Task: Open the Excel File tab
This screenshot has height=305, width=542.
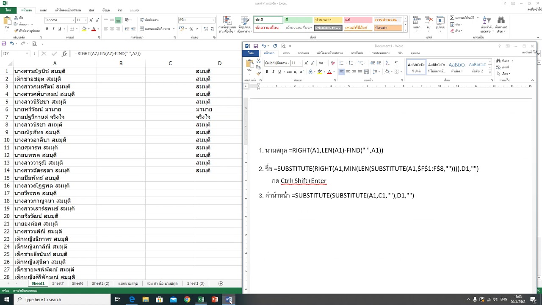Action: (x=8, y=10)
